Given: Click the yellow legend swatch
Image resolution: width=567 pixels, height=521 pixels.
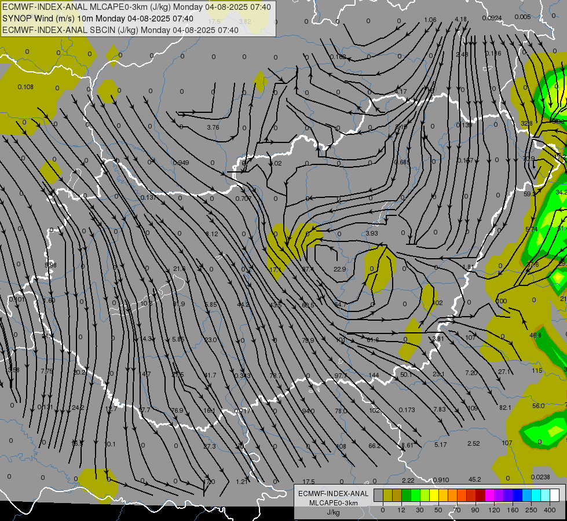Looking at the screenshot, I should click(x=434, y=495).
